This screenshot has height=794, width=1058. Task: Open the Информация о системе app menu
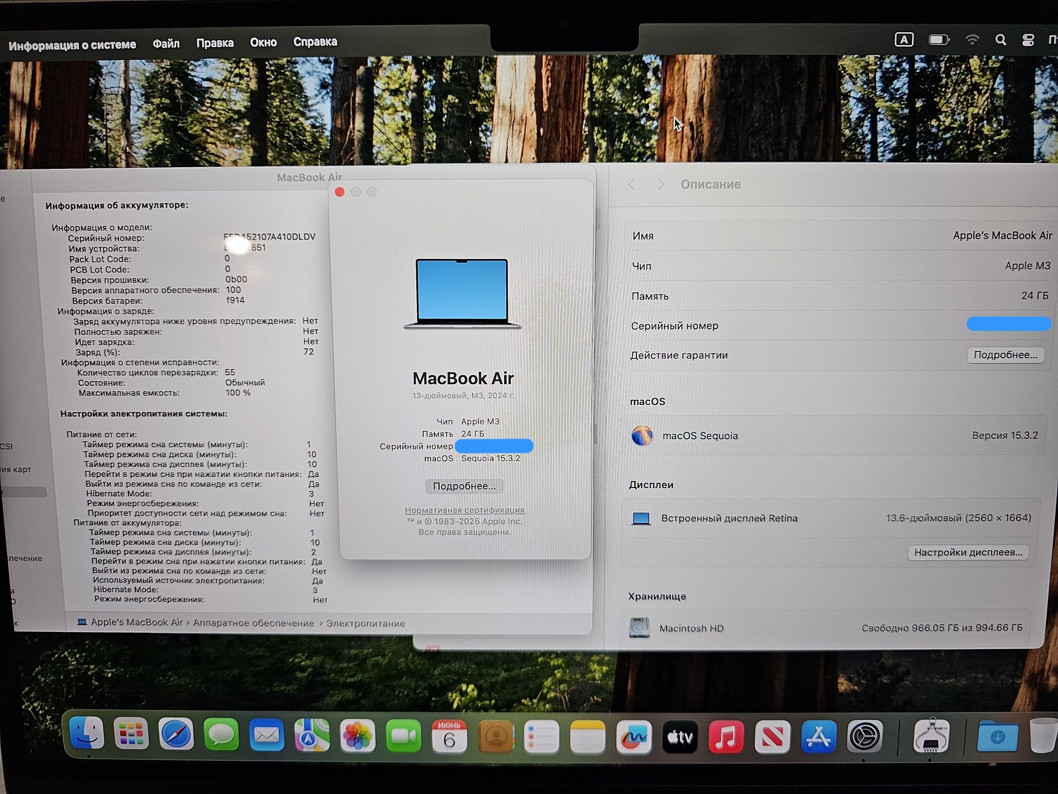coord(72,45)
